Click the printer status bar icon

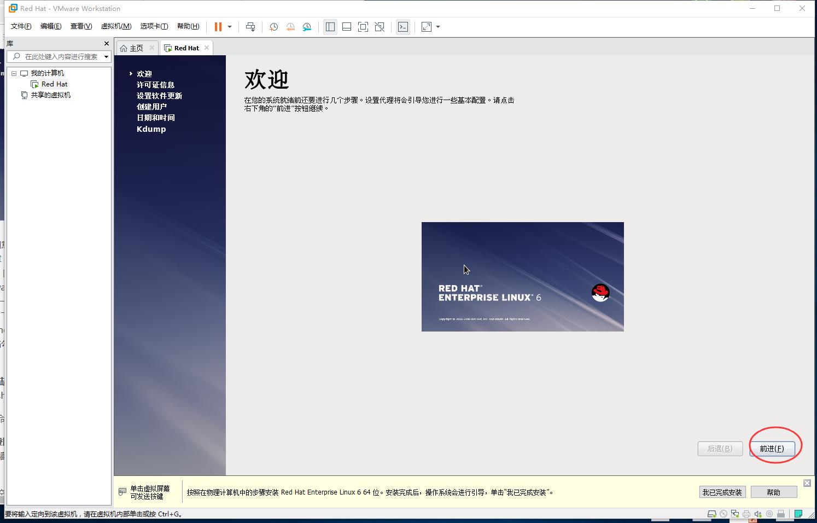click(x=746, y=514)
